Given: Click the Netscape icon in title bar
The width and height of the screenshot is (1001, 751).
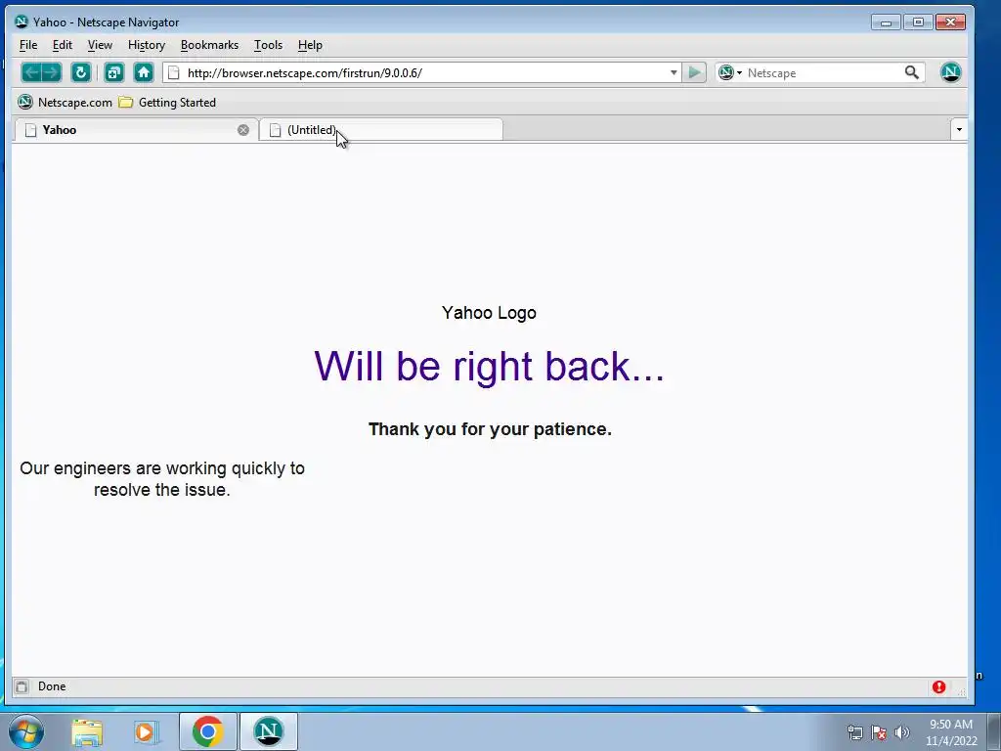Looking at the screenshot, I should click(22, 22).
